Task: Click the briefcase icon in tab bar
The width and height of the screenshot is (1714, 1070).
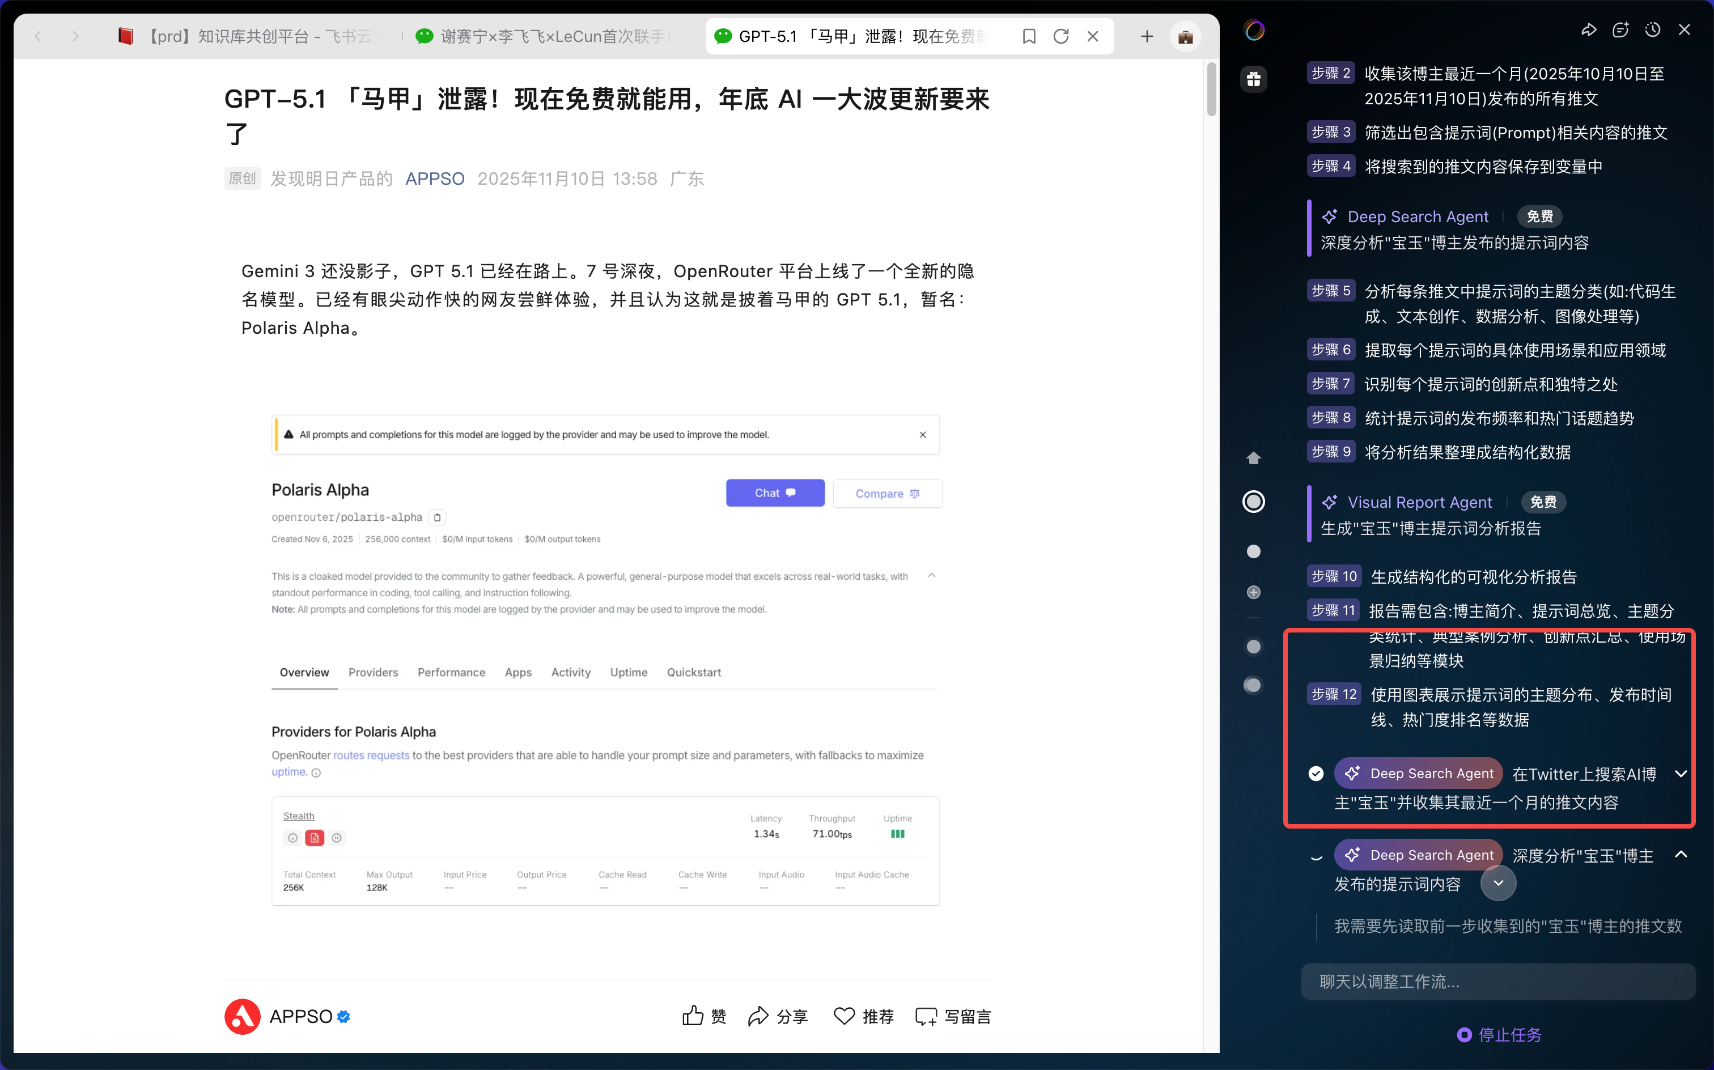Action: 1185,36
